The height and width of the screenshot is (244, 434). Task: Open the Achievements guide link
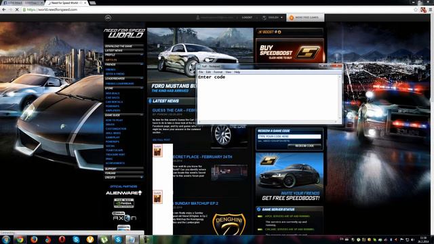115,163
